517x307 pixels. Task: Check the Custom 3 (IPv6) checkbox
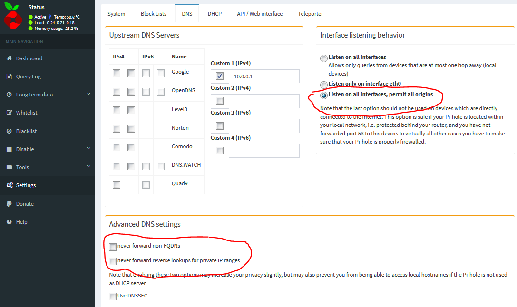[220, 126]
